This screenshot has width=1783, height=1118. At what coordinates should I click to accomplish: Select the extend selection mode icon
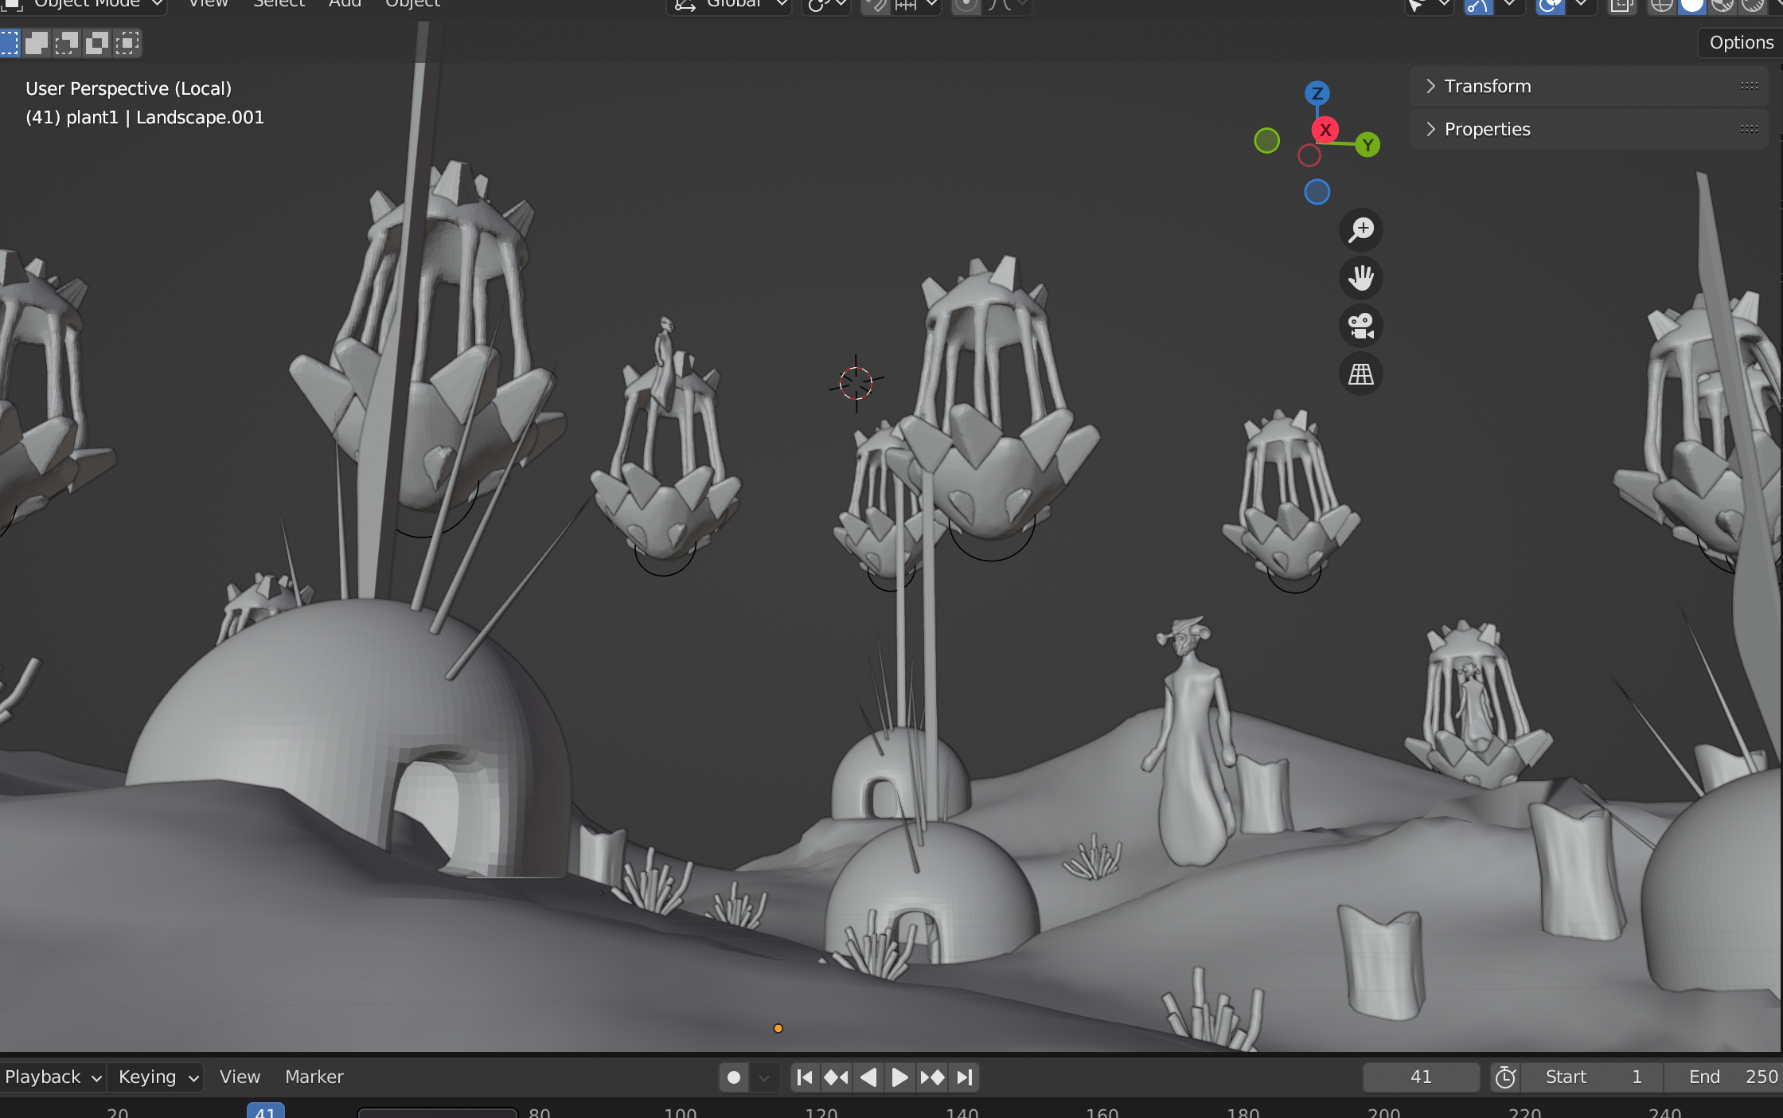(x=37, y=42)
